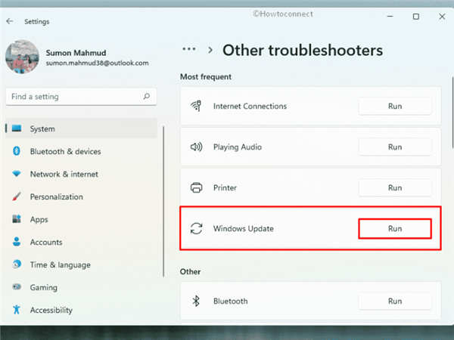454x340 pixels.
Task: Run the Playing Audio troubleshooter
Action: pos(395,147)
